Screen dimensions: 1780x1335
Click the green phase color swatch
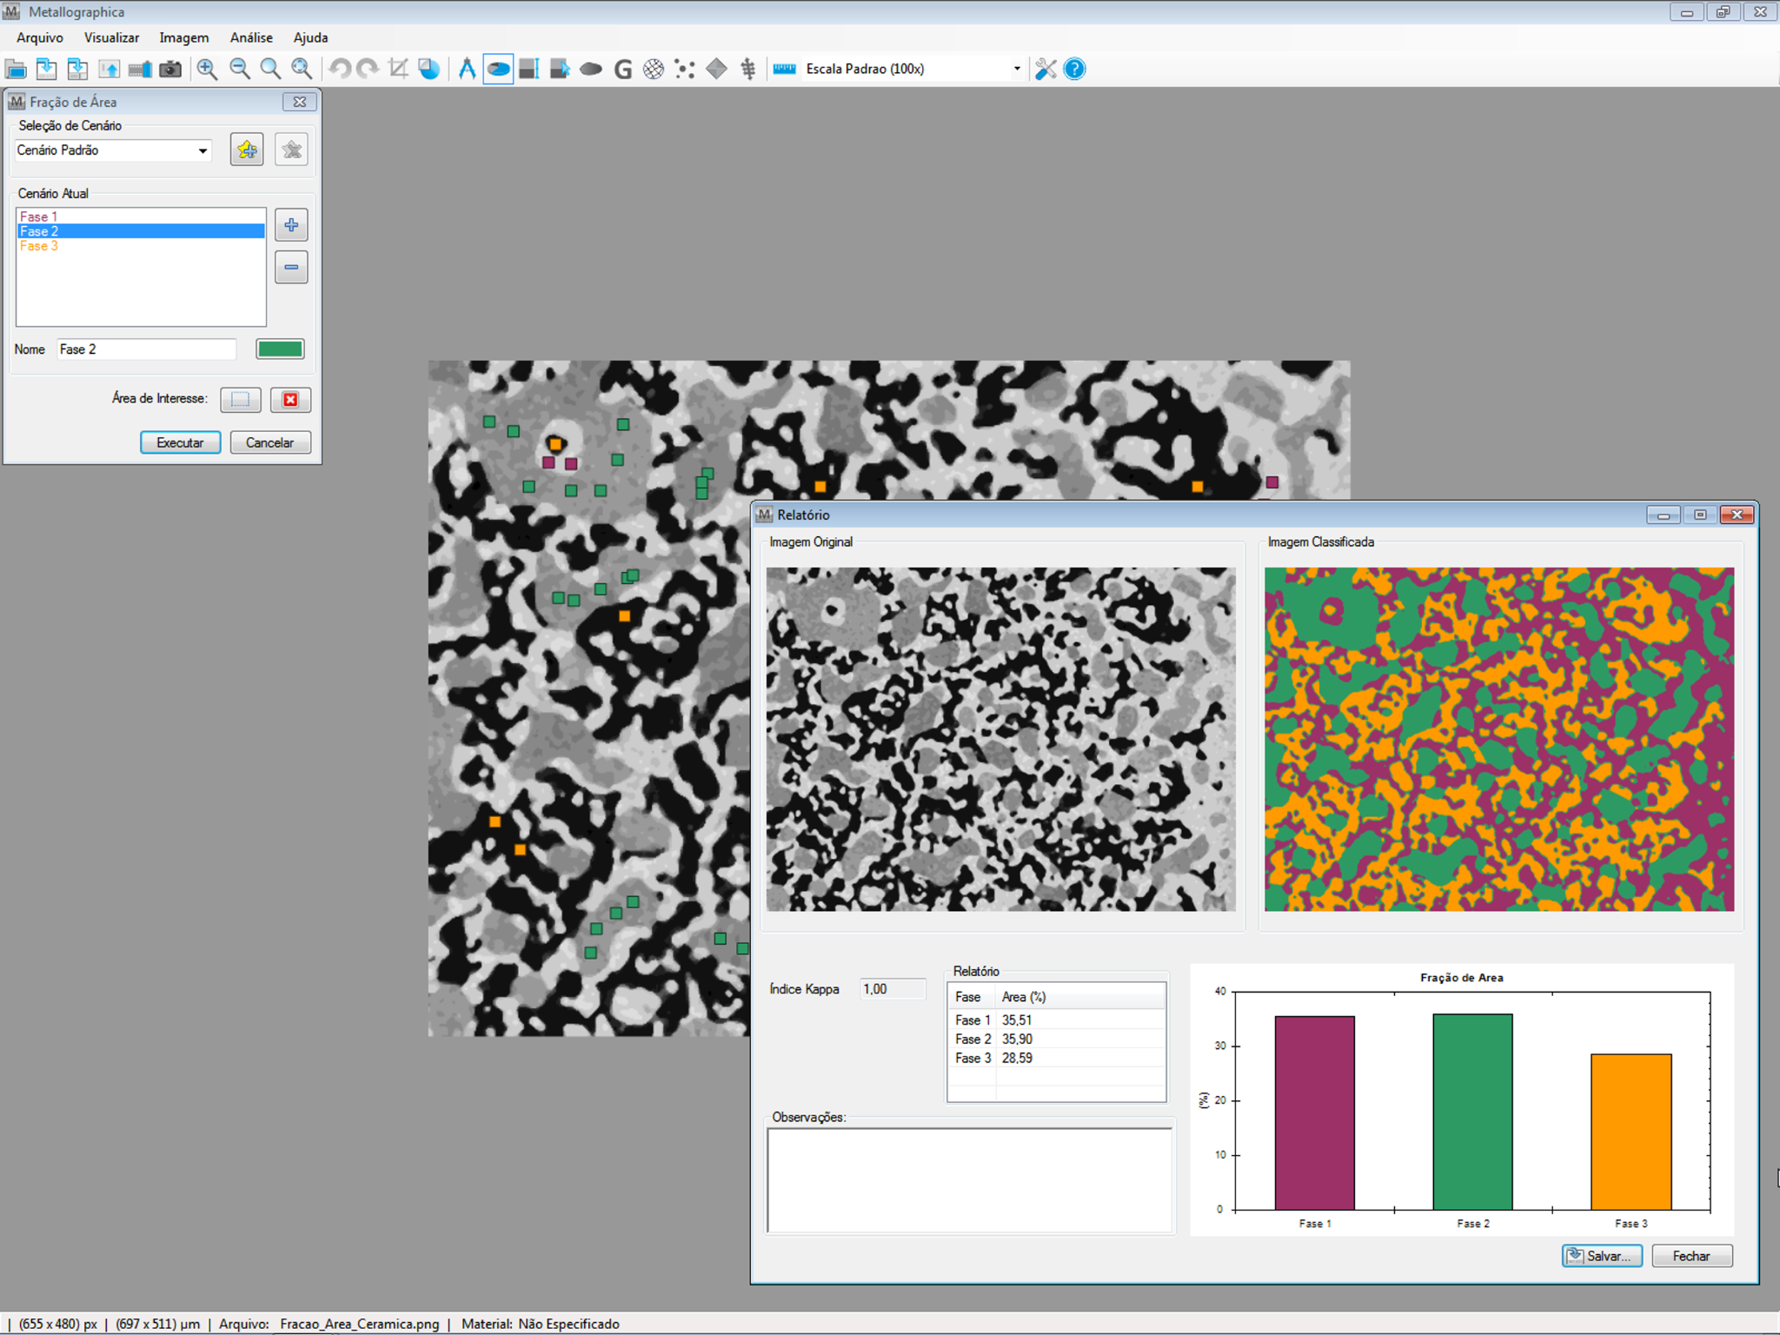(x=280, y=349)
